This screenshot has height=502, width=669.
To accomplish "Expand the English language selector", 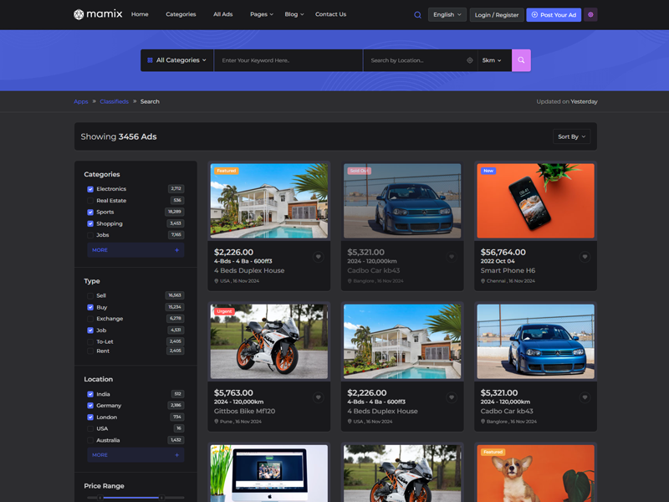I will pos(447,14).
